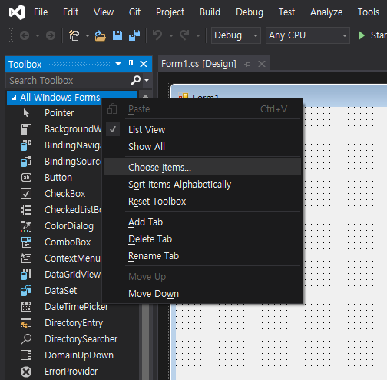
Task: Click the New Project toolbar icon
Action: [x=74, y=35]
